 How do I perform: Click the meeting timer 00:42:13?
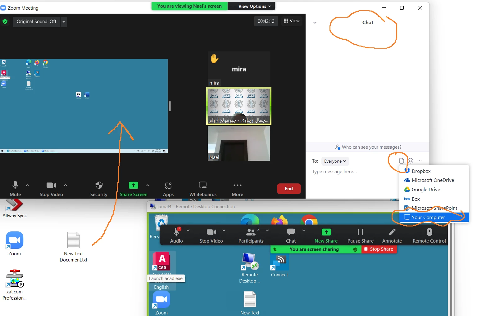[x=266, y=21]
